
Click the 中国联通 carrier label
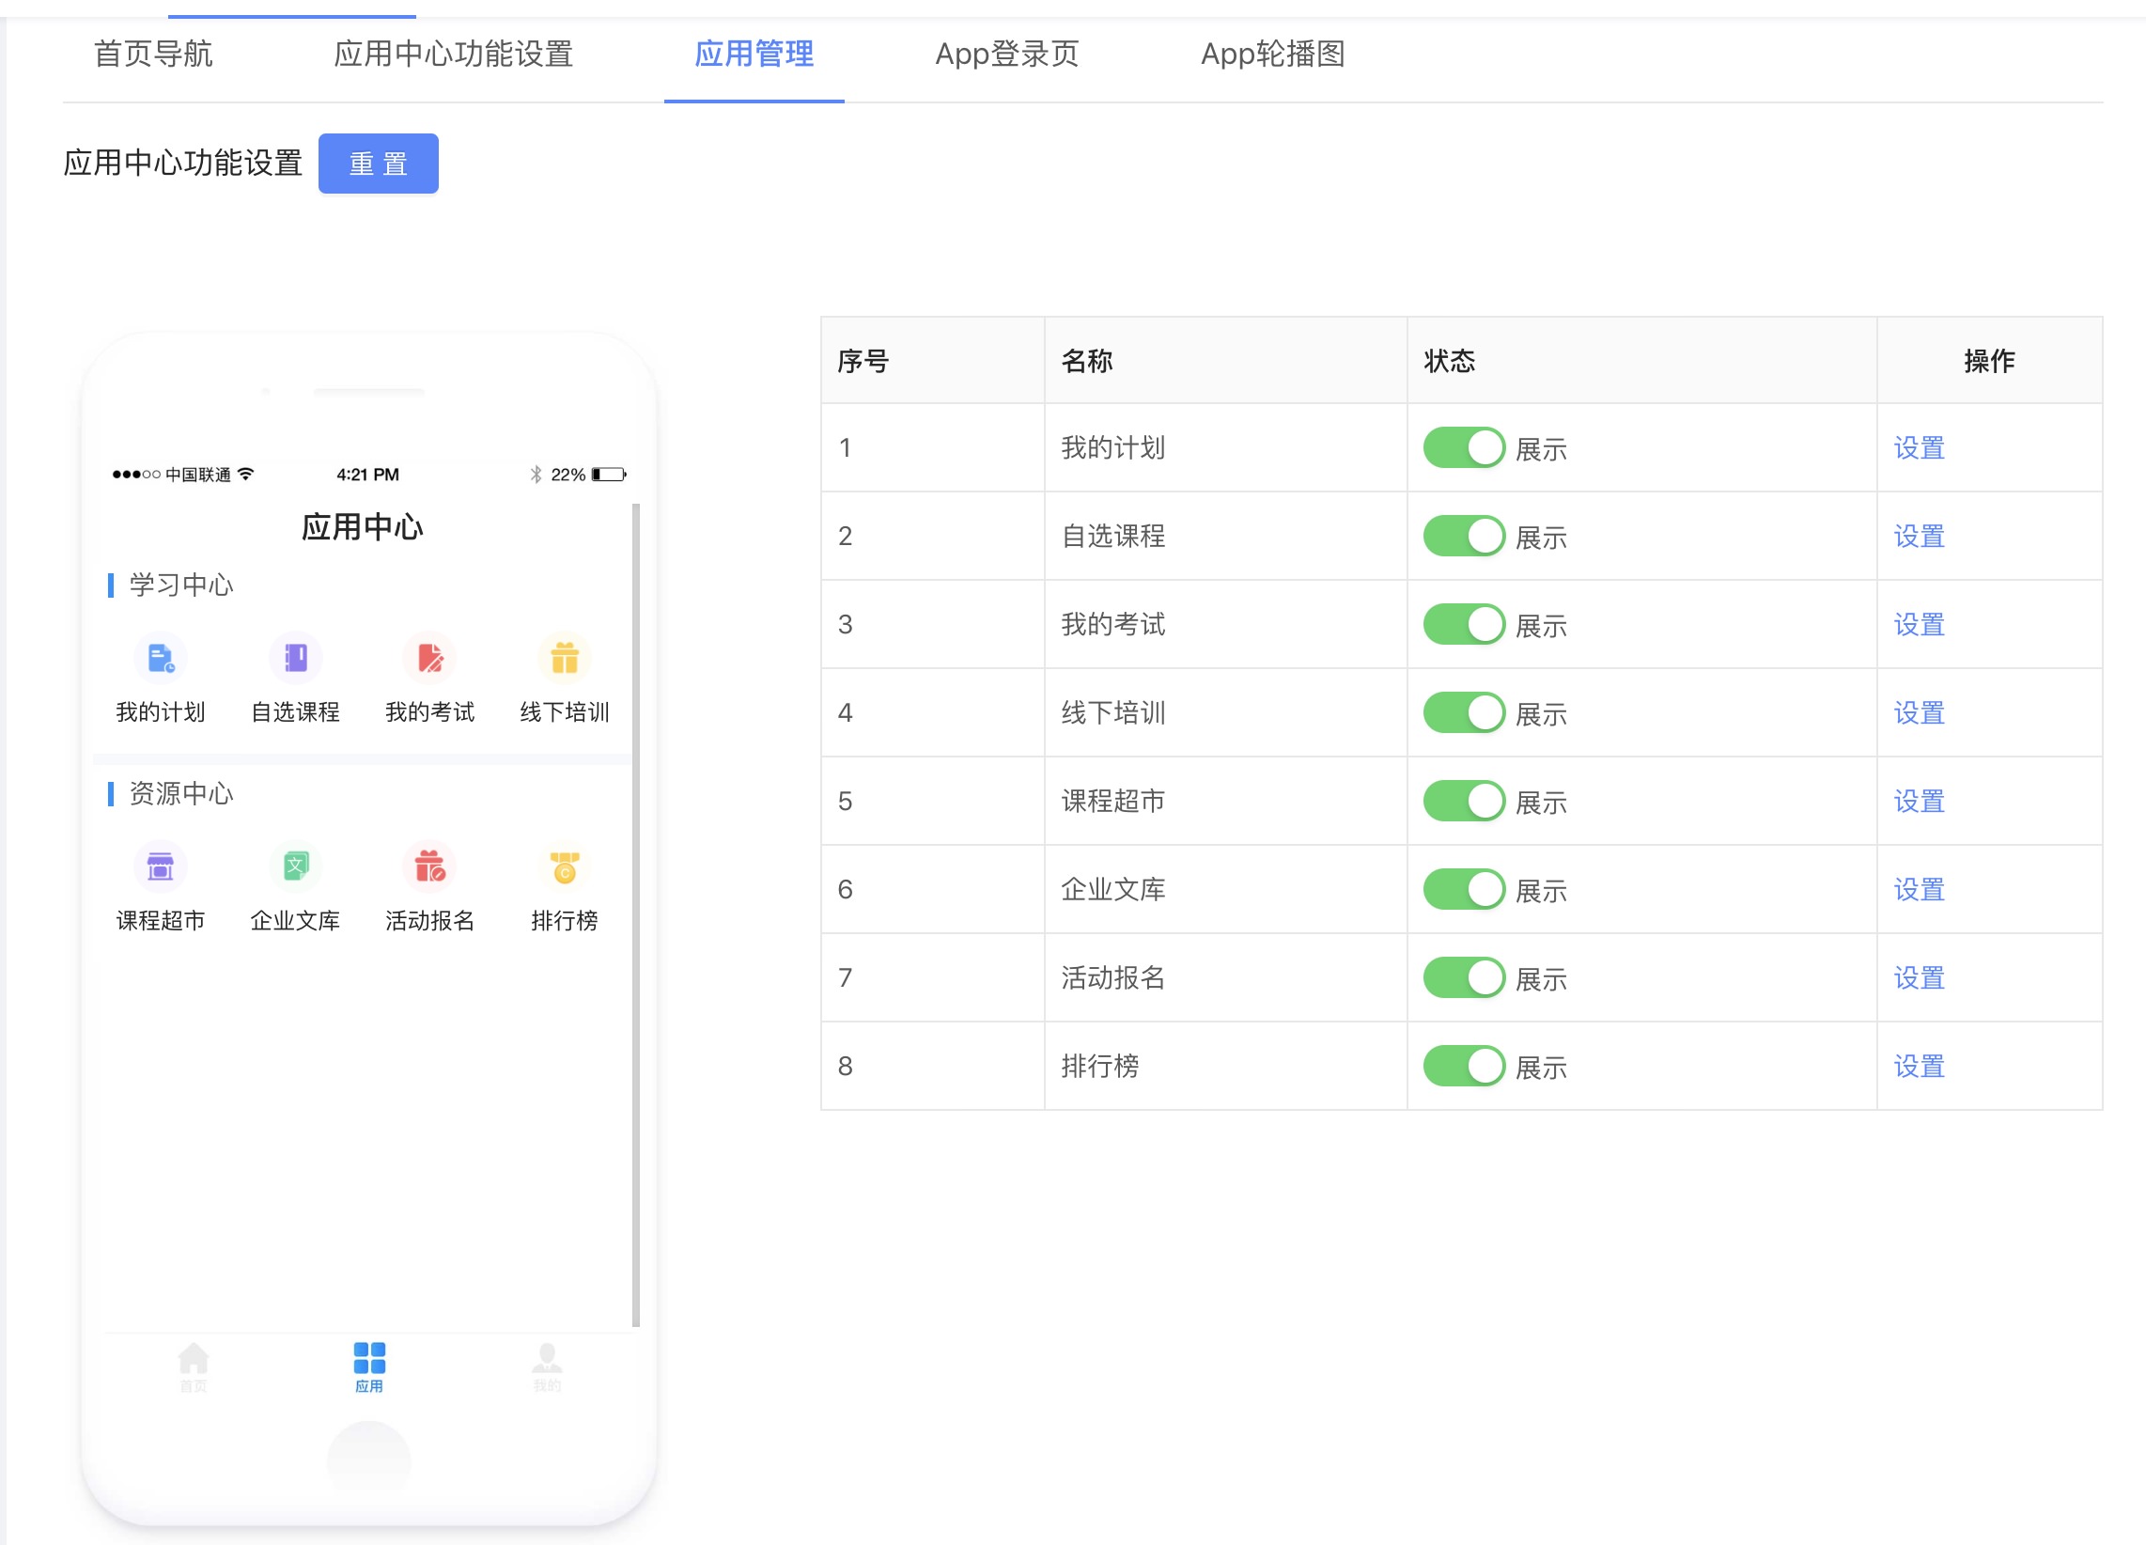pos(197,475)
